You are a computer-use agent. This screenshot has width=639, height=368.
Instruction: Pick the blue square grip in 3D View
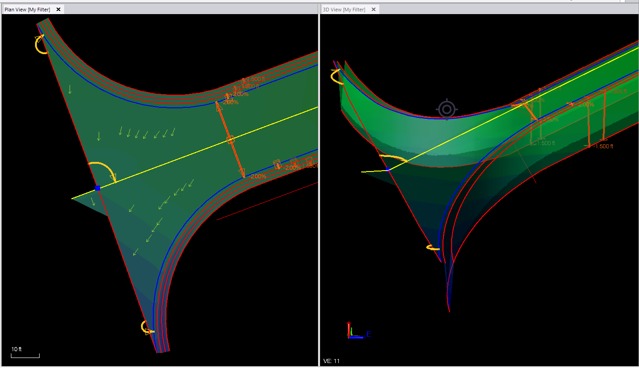[x=388, y=170]
